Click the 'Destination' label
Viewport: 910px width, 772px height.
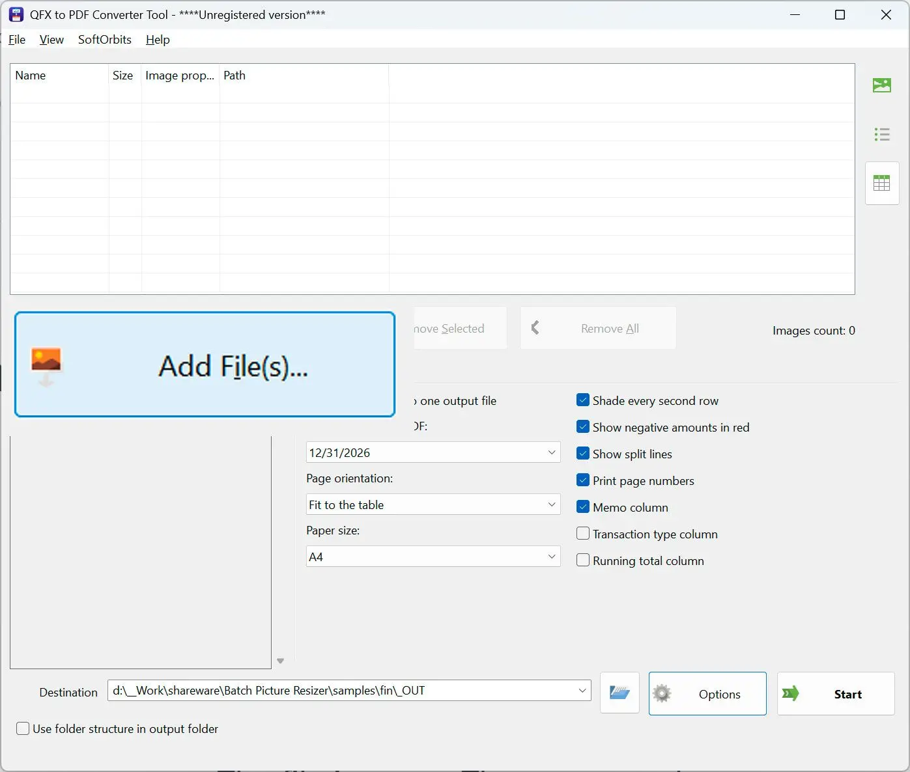pyautogui.click(x=68, y=693)
